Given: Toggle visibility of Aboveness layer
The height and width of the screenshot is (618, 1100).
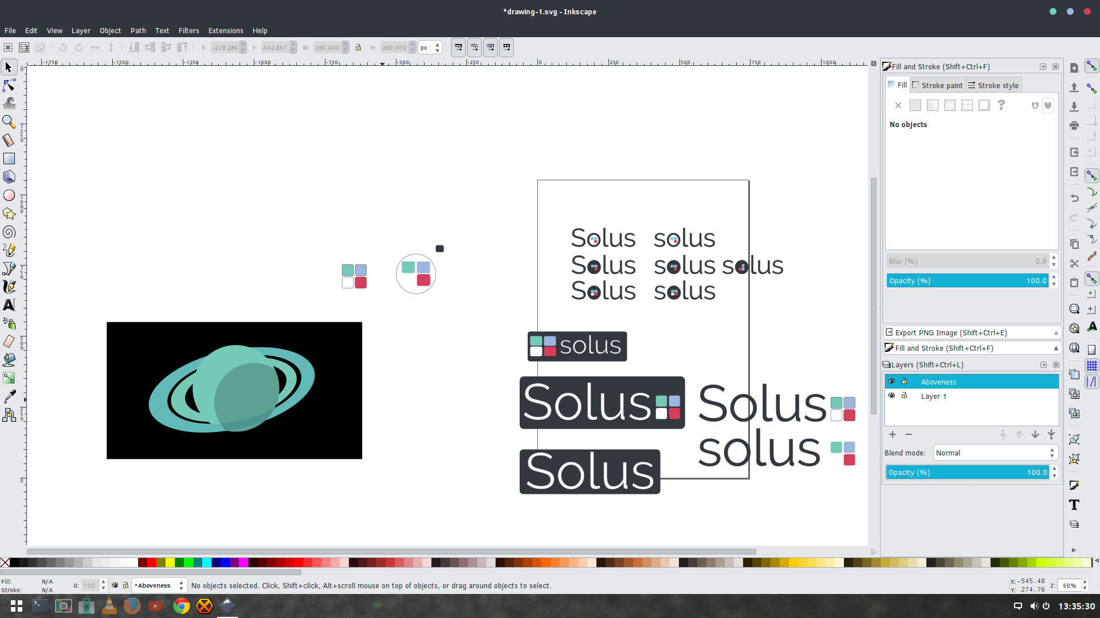Looking at the screenshot, I should pos(891,381).
